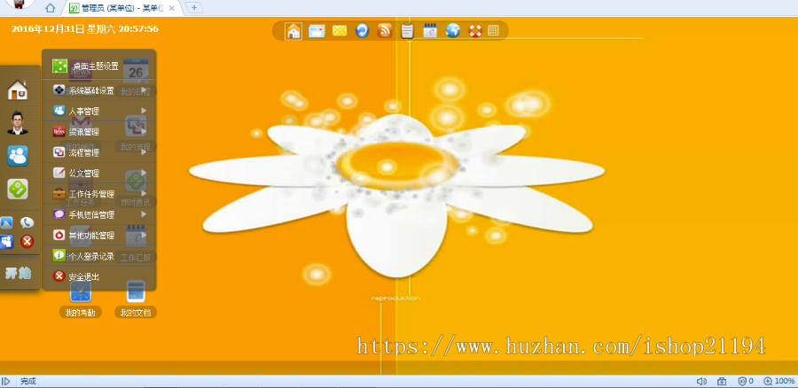Open the blue globe icon
This screenshot has width=798, height=388.
click(452, 30)
